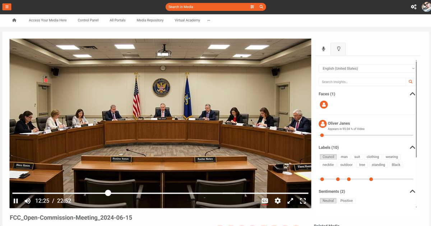
Task: Open the orange hamburger menu
Action: point(7,7)
